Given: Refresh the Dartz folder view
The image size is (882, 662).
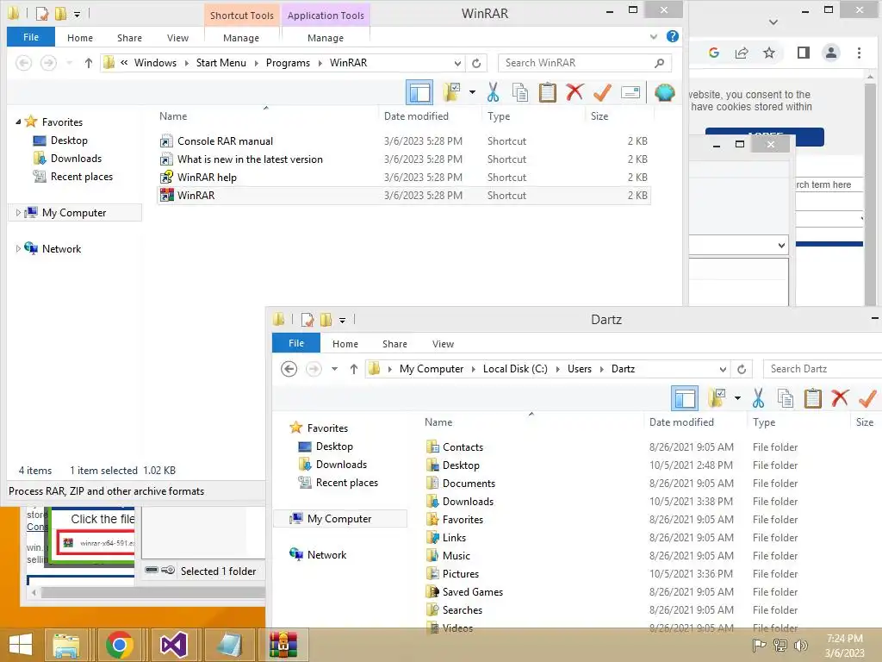Looking at the screenshot, I should pos(742,369).
